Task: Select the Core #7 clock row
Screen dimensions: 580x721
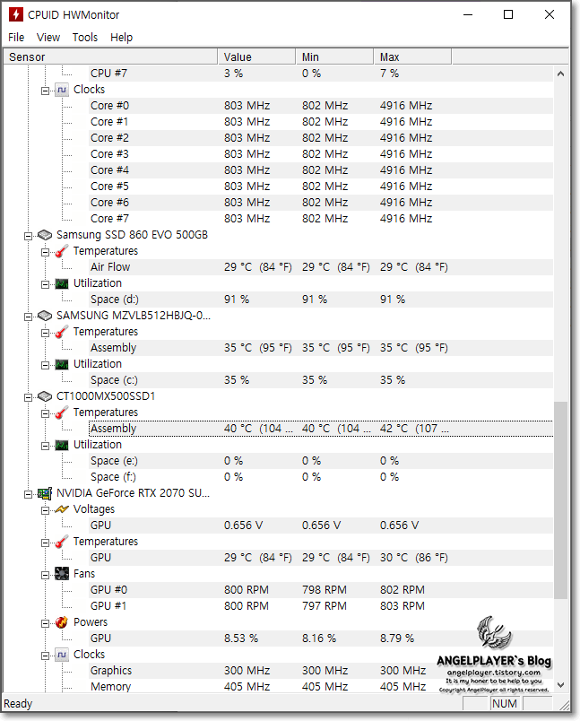Action: [321, 219]
